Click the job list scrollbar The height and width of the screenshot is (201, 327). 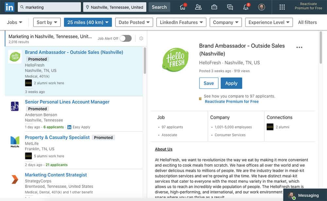[x=145, y=60]
